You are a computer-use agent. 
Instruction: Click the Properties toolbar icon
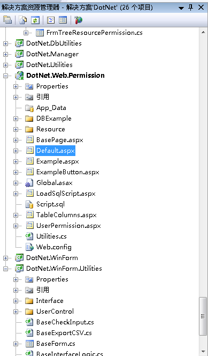[7, 20]
